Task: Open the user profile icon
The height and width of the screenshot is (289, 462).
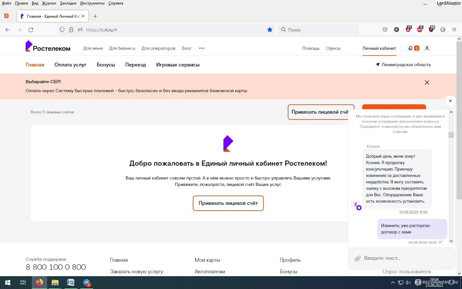Action: (427, 48)
